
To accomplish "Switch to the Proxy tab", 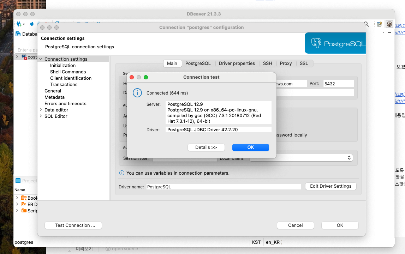I will click(x=286, y=64).
